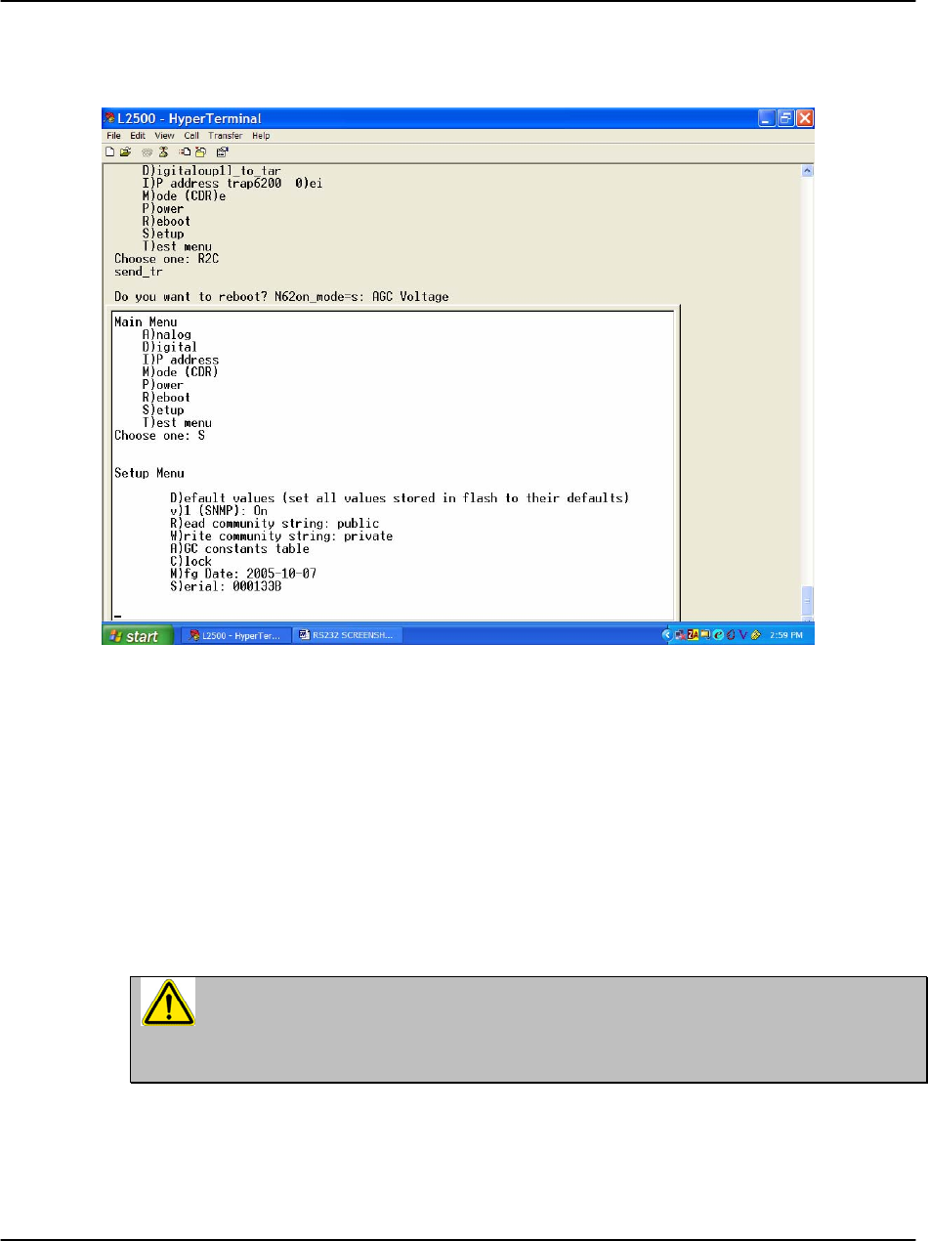Click 'W)rite community string: private' line
This screenshot has width=928, height=1241.
pyautogui.click(x=281, y=536)
